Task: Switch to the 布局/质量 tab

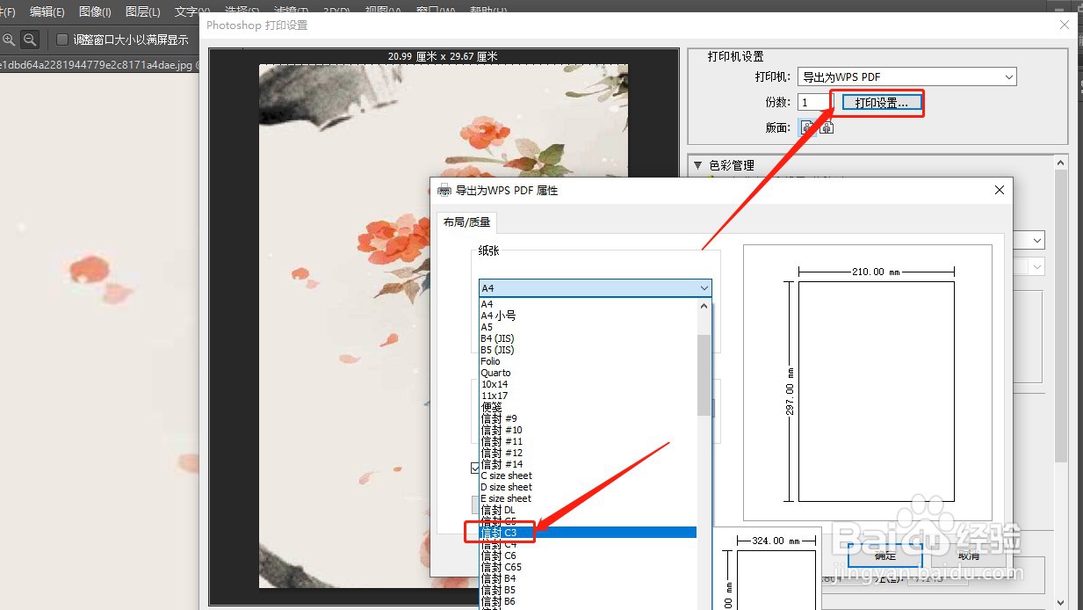Action: (466, 221)
